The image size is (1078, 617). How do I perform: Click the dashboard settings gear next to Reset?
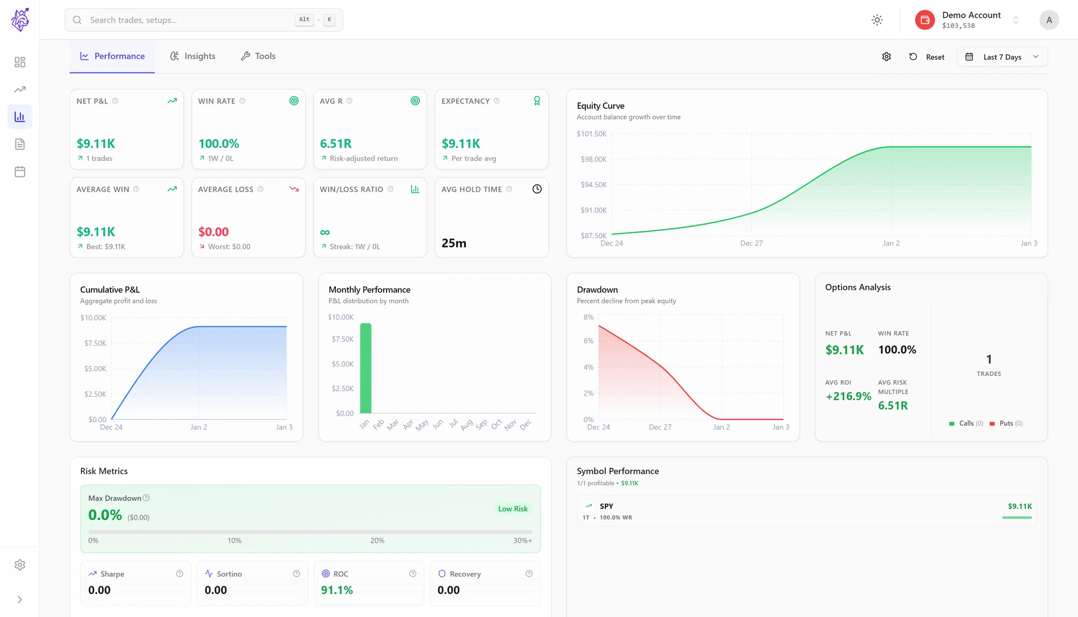click(886, 57)
